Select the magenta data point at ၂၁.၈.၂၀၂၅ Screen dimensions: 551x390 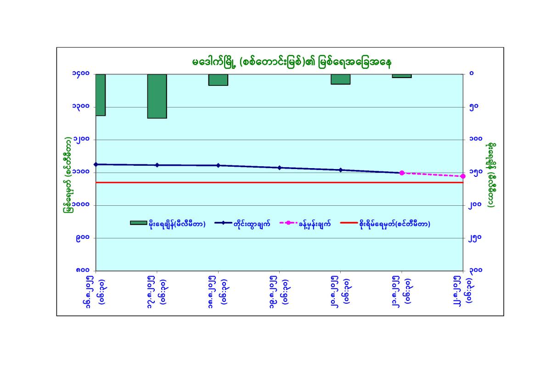(402, 173)
